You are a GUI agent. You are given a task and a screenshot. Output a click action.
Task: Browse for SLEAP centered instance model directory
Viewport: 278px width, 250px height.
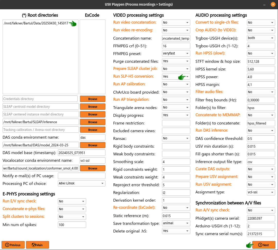pos(93,114)
